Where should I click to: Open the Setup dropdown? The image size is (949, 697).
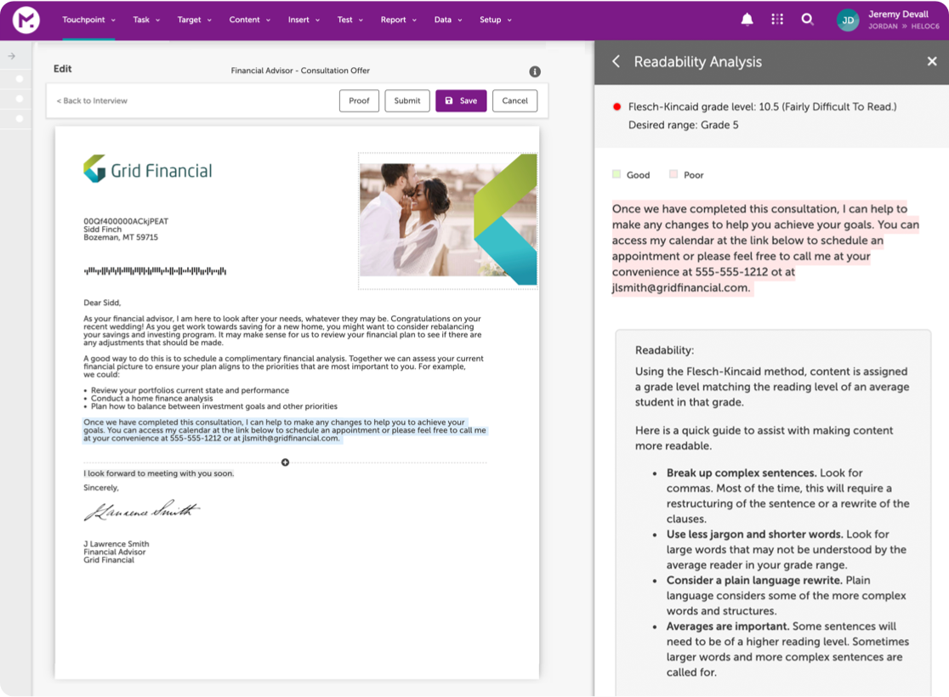(x=496, y=20)
